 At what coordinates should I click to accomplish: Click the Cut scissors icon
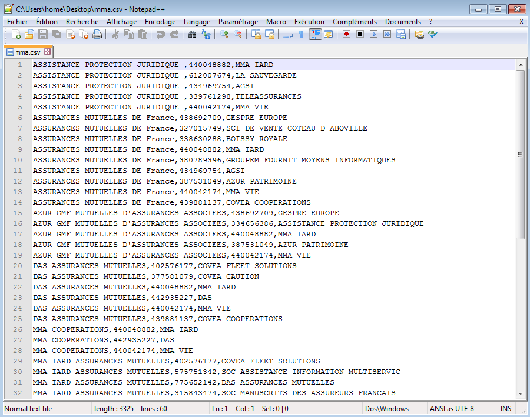point(115,35)
